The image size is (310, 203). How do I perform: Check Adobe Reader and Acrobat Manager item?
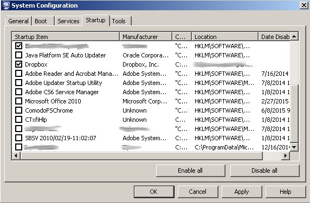click(18, 74)
